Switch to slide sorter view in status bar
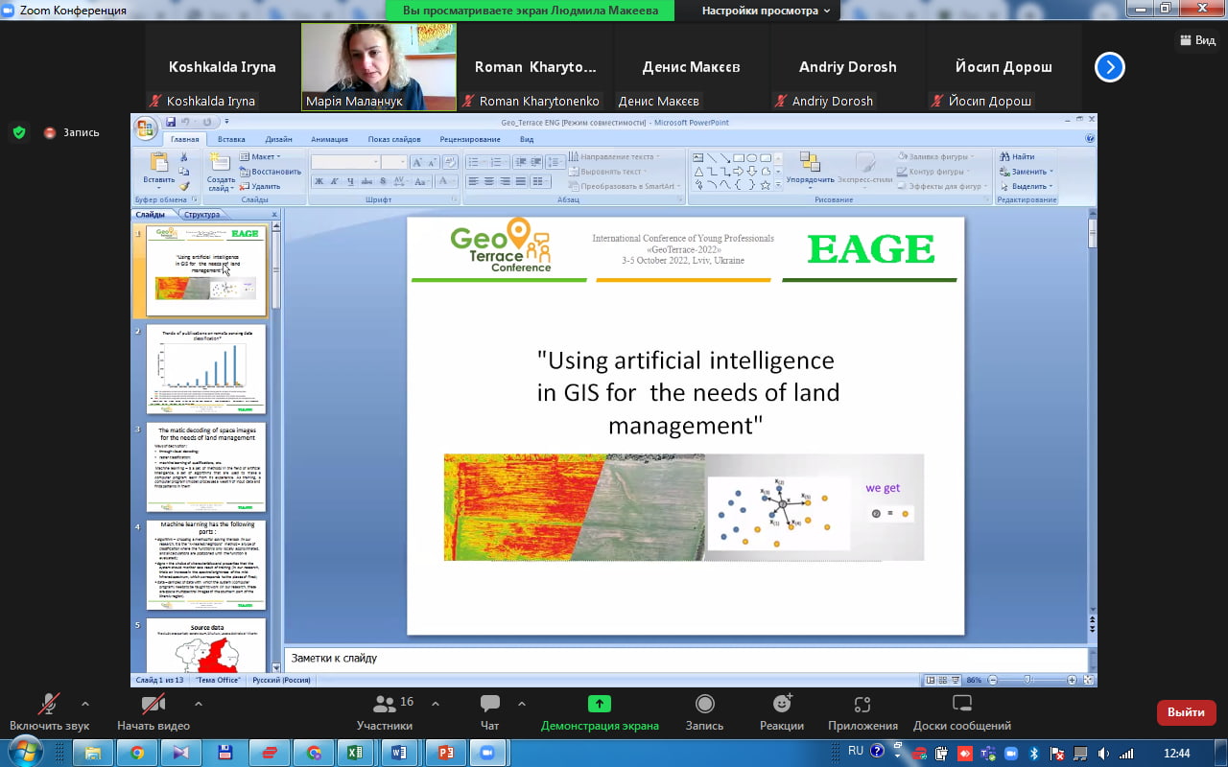Viewport: 1228px width, 767px height. click(x=944, y=680)
